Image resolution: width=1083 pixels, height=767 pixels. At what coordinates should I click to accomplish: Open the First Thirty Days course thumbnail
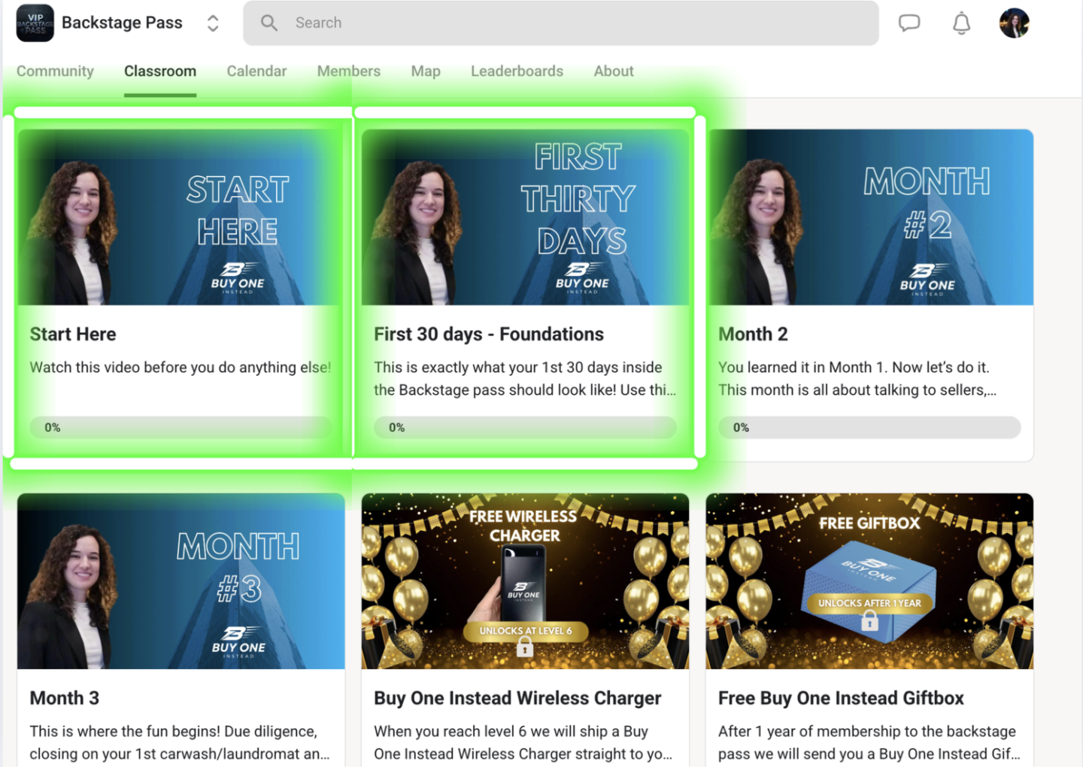pos(525,217)
